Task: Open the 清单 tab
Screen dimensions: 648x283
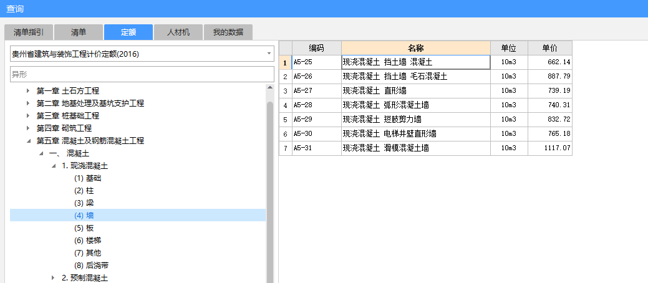Action: click(79, 32)
